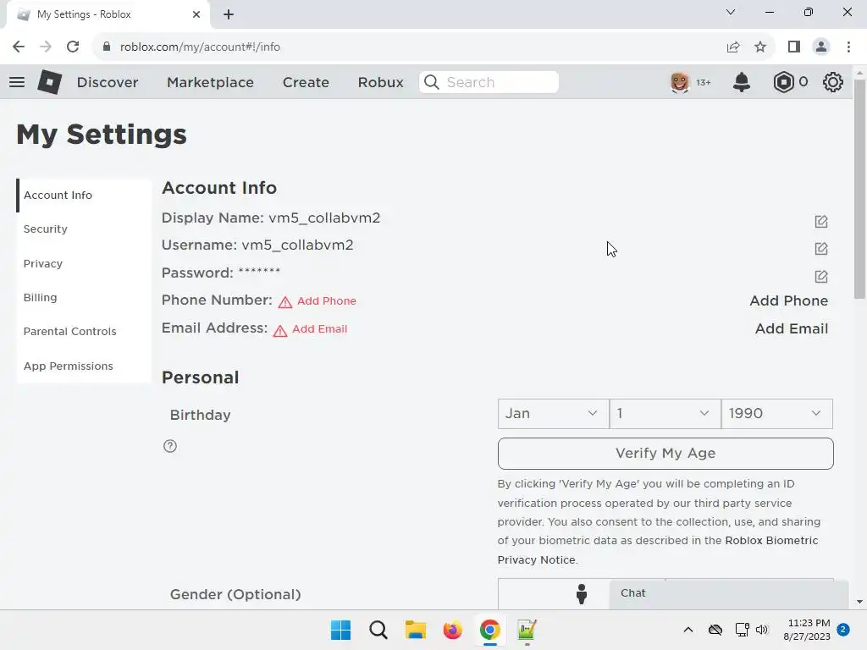This screenshot has height=650, width=867.
Task: Click the Chrome taskbar icon
Action: [x=490, y=630]
